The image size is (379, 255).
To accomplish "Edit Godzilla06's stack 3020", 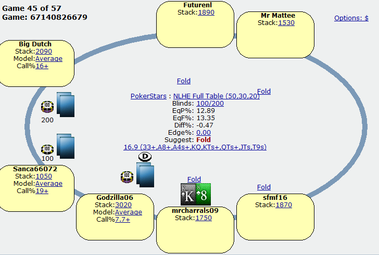I will click(123, 205).
